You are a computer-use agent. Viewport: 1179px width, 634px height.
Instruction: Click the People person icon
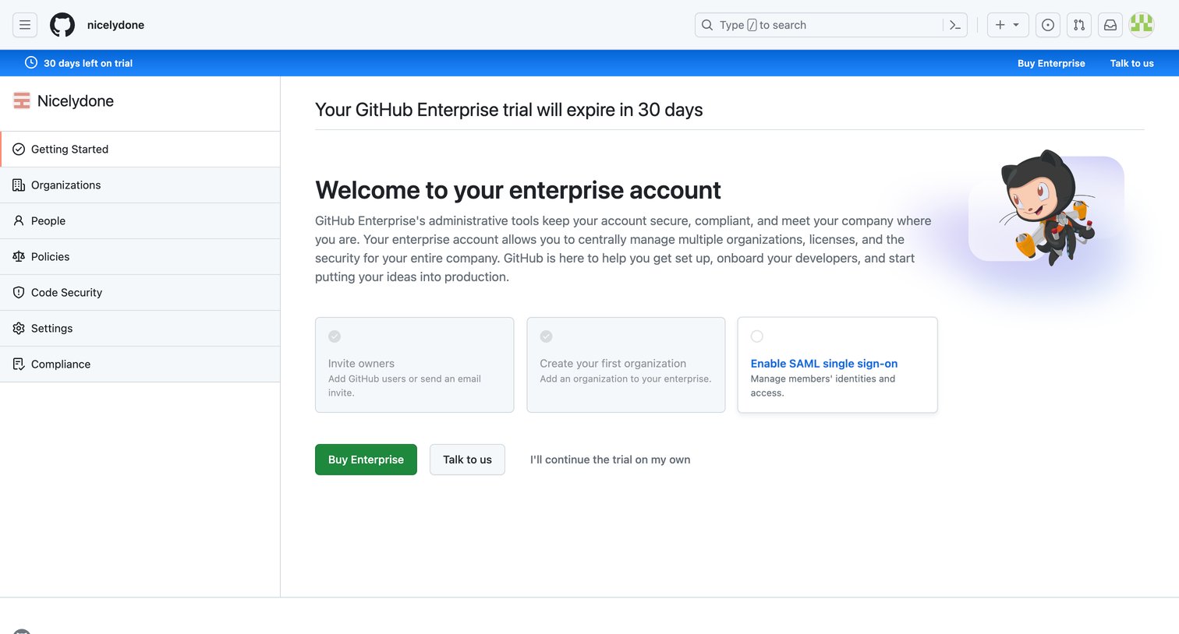19,220
